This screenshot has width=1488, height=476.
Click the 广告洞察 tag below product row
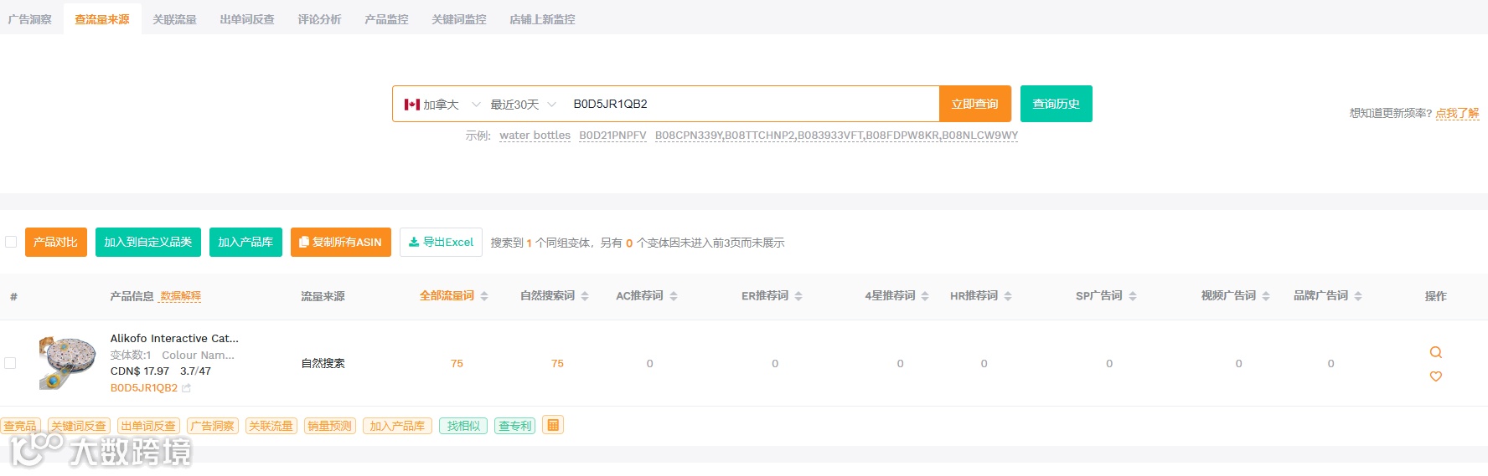(213, 426)
